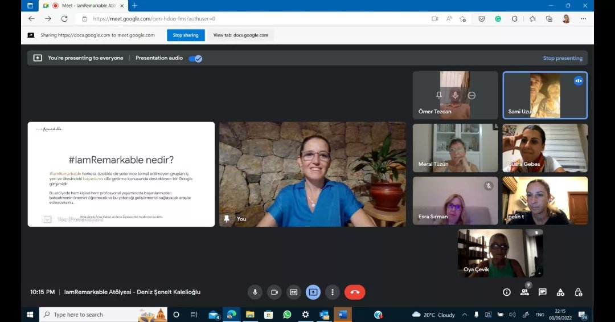Open the Collections icon in Edge
The height and width of the screenshot is (322, 615).
point(549,18)
